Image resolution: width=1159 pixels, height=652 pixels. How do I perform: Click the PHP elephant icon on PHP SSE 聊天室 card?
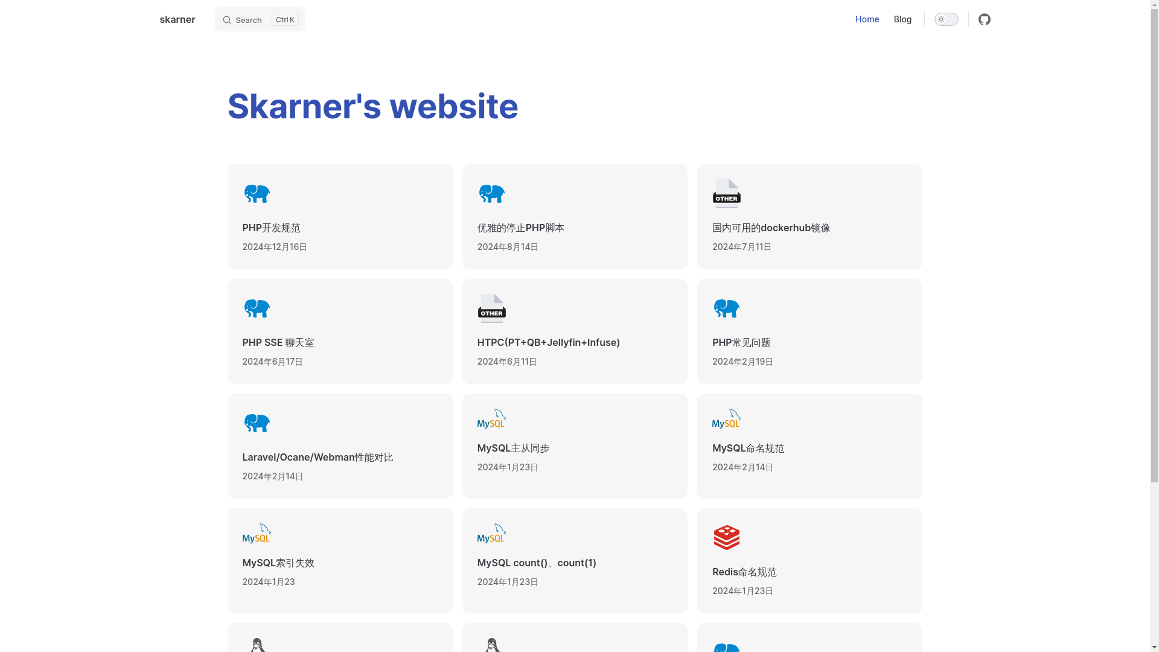[x=257, y=308]
